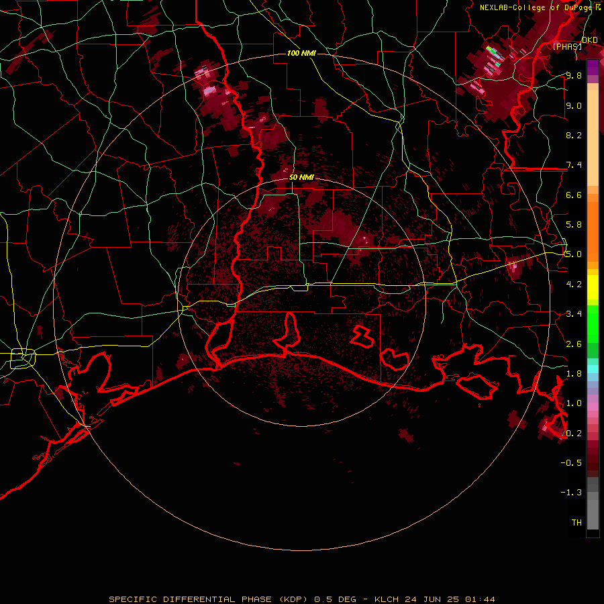The width and height of the screenshot is (604, 604).
Task: Click the 'TH' label beside the color scale
Action: point(576,523)
